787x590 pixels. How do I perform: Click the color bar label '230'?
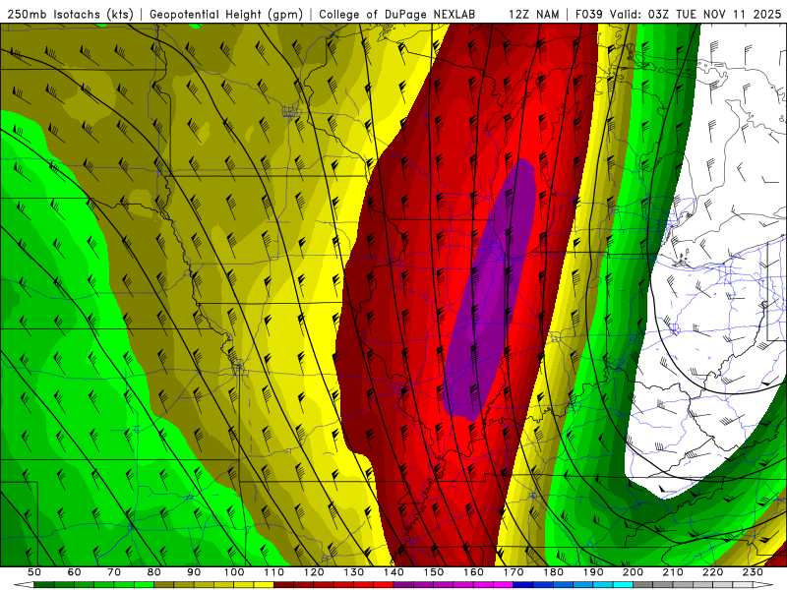click(x=753, y=572)
